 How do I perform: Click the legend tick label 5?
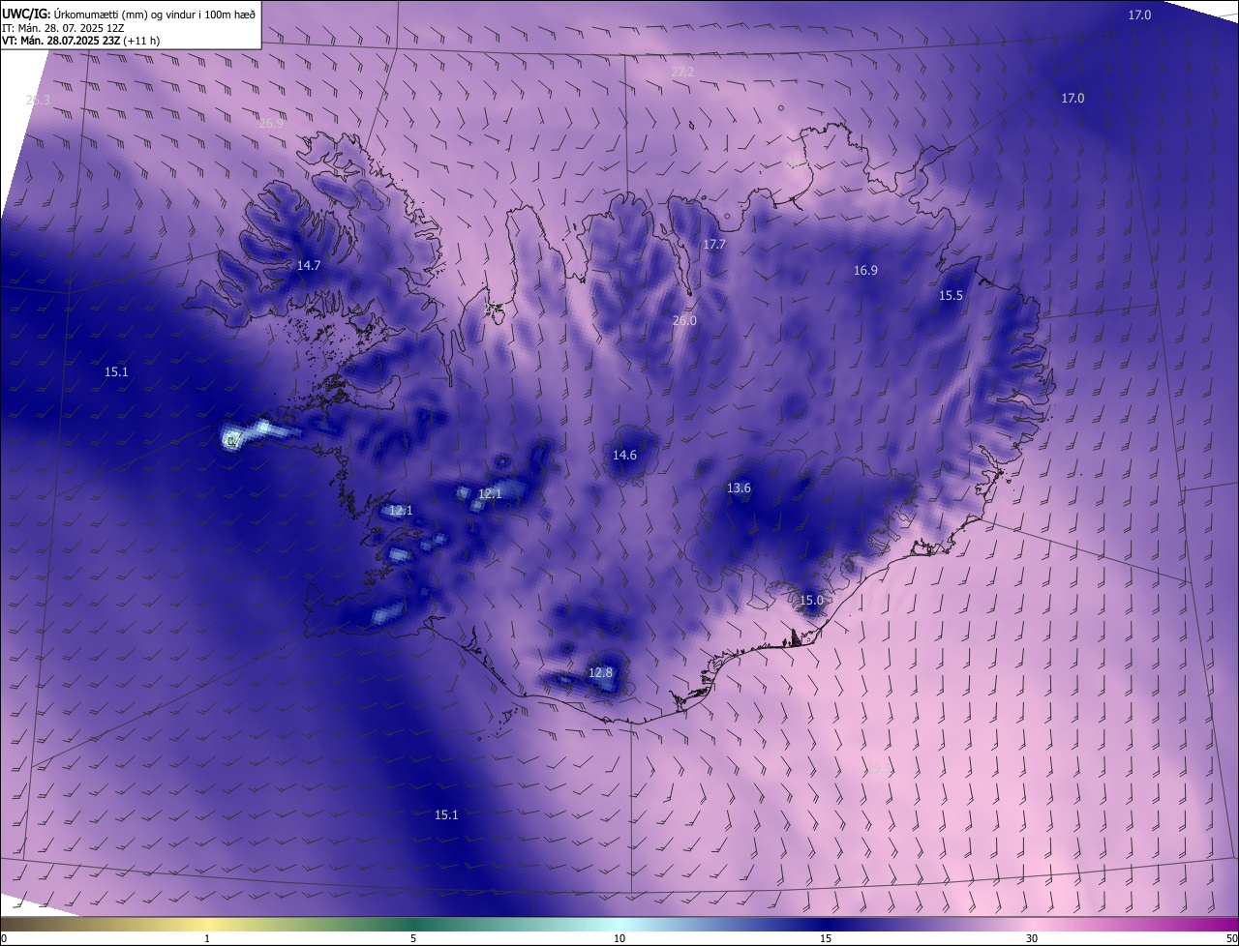tap(413, 939)
